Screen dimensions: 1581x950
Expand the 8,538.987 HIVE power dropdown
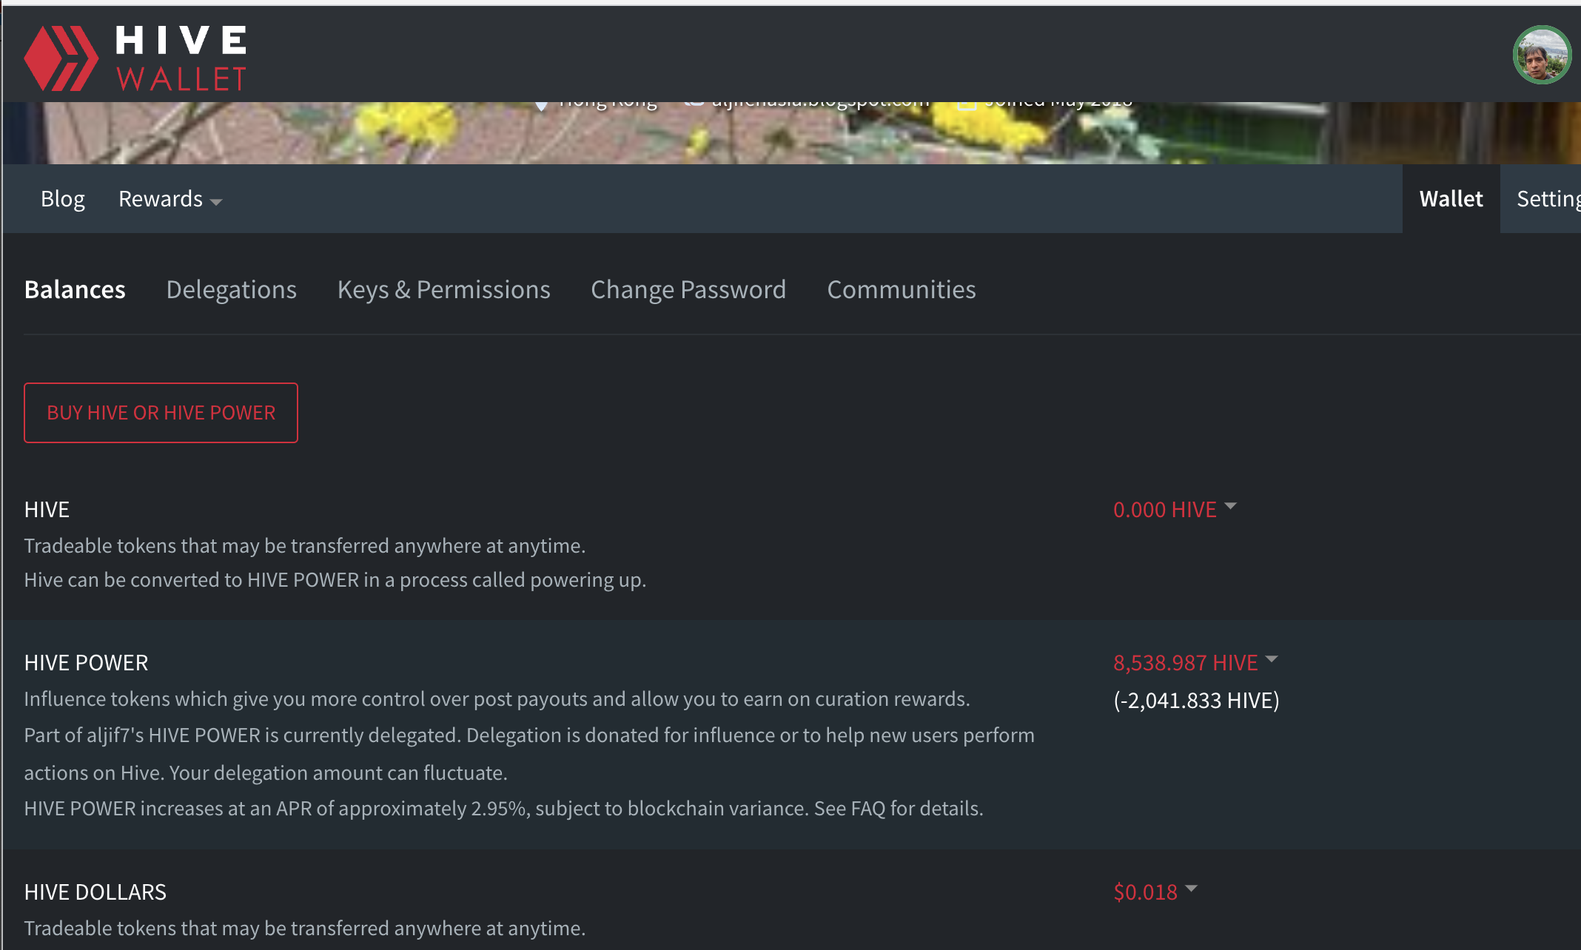(1195, 662)
